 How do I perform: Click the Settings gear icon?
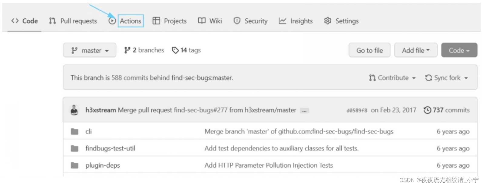328,21
